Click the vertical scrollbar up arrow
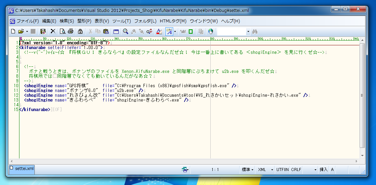Image resolution: width=376 pixels, height=185 pixels. coord(362,40)
